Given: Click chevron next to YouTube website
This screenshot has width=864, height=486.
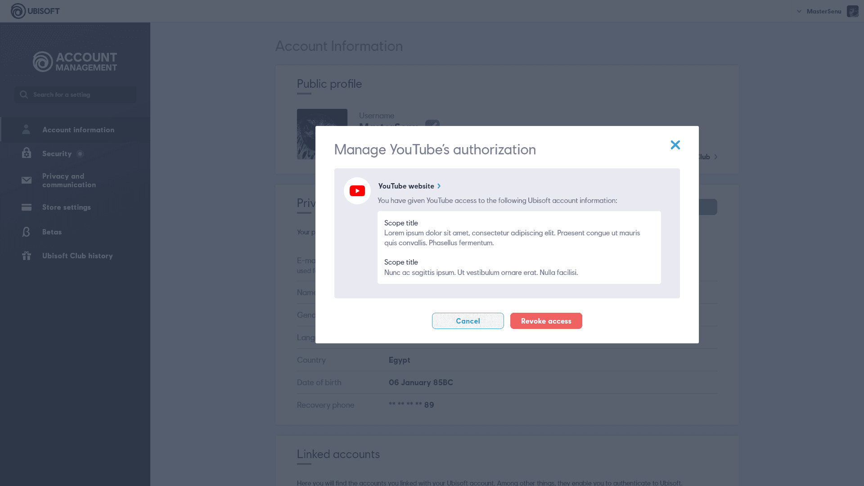Looking at the screenshot, I should [439, 186].
